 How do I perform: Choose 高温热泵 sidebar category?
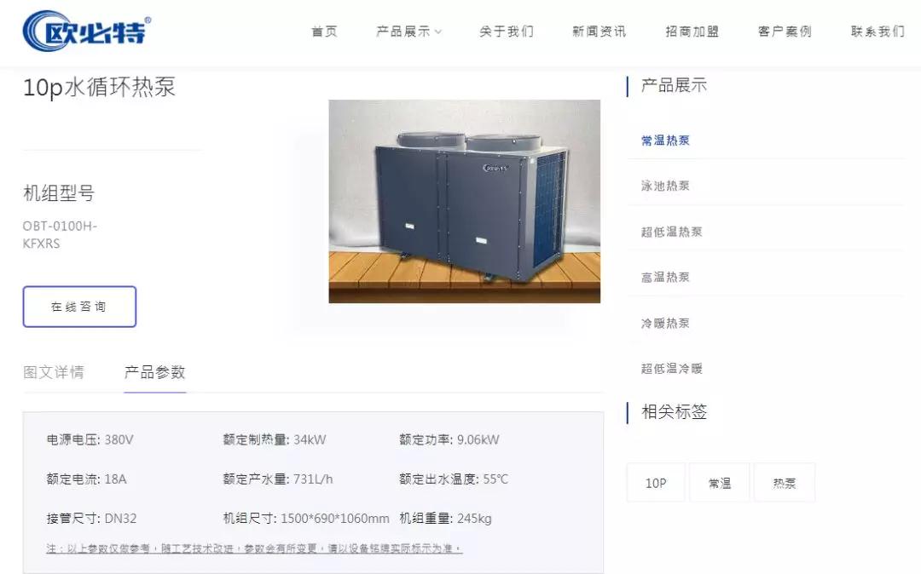pos(665,277)
